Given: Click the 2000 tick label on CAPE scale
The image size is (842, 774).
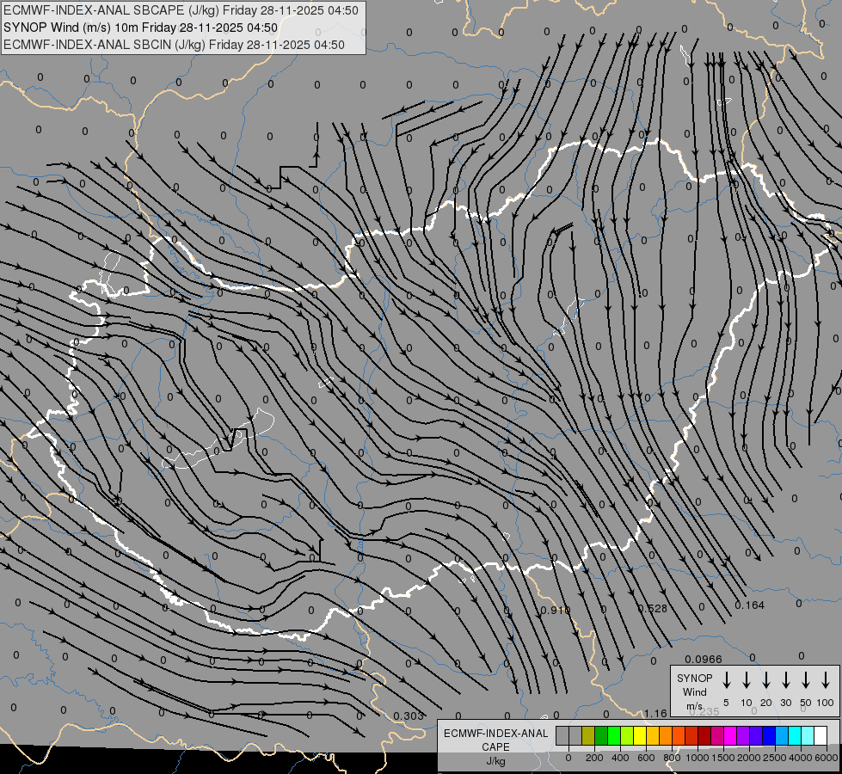Looking at the screenshot, I should (x=749, y=758).
